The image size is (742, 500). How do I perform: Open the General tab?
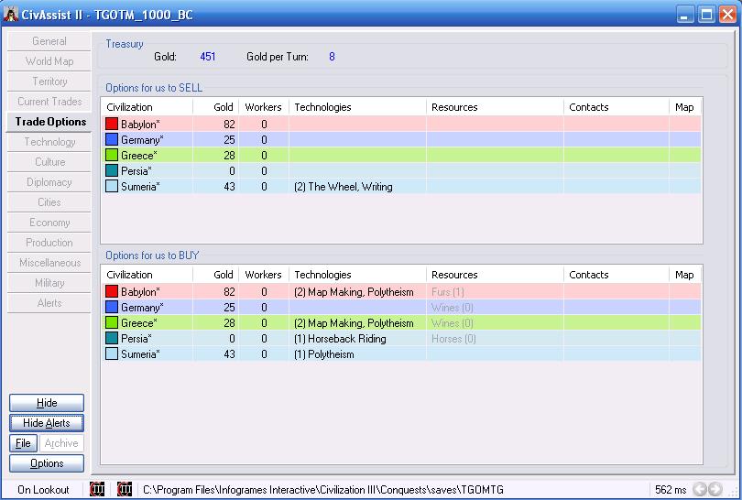pos(49,41)
